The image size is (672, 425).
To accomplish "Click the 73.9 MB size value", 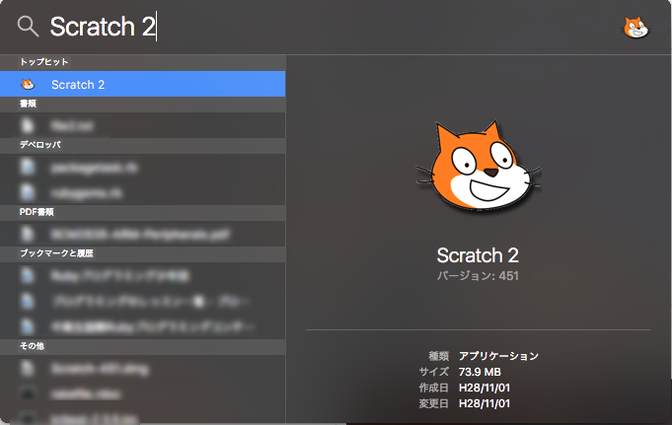I will [x=480, y=372].
